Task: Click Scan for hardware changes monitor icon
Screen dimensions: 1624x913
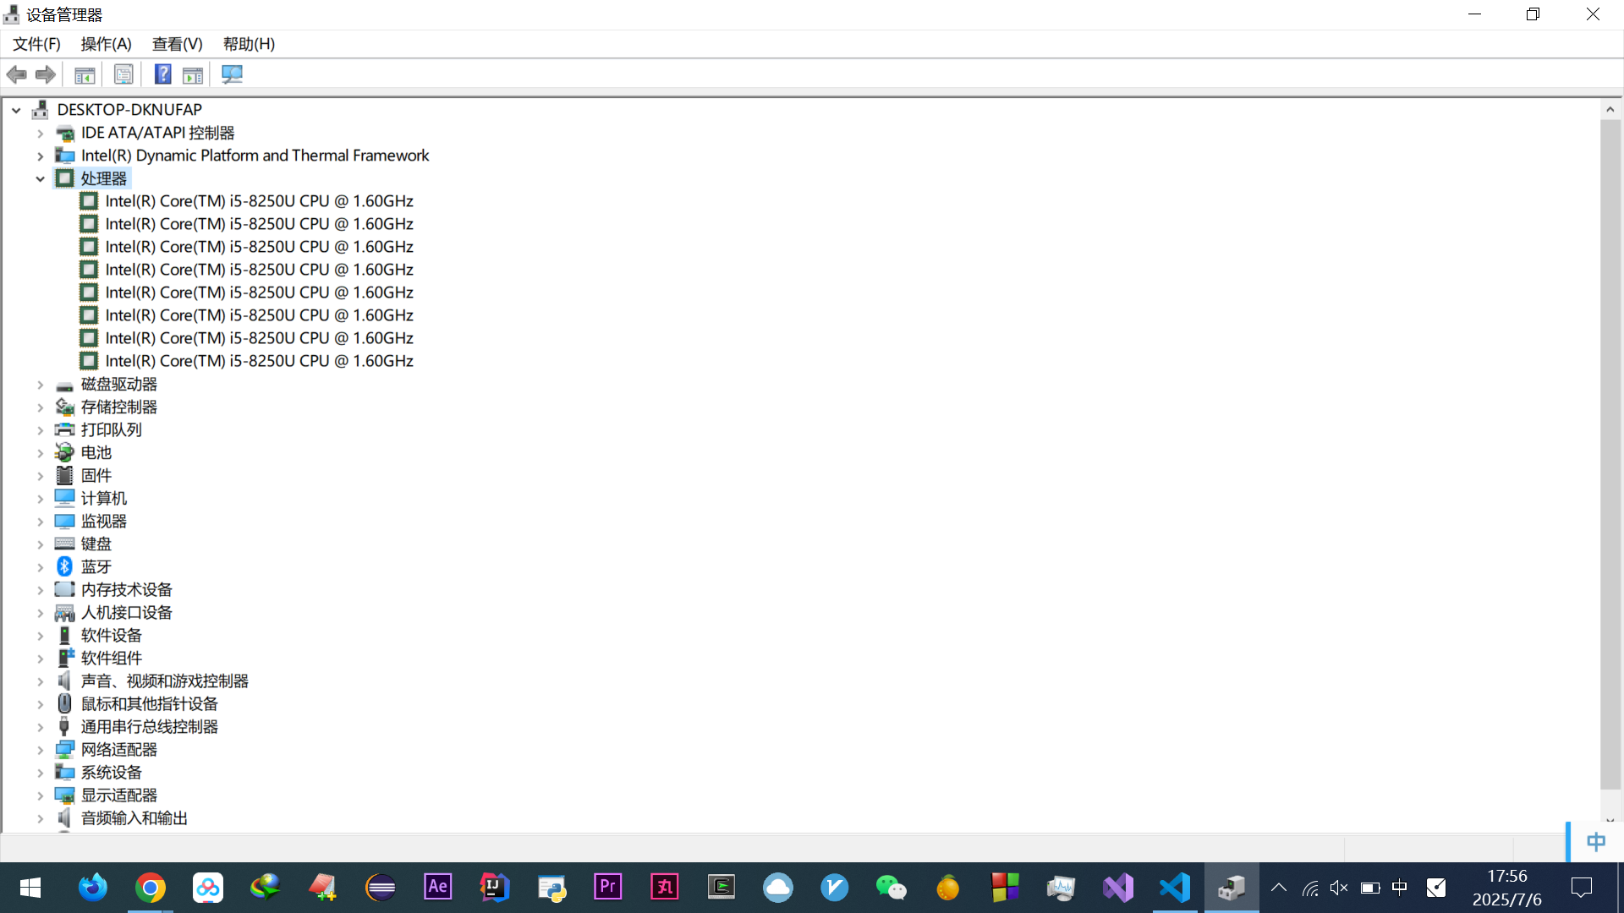Action: point(232,74)
